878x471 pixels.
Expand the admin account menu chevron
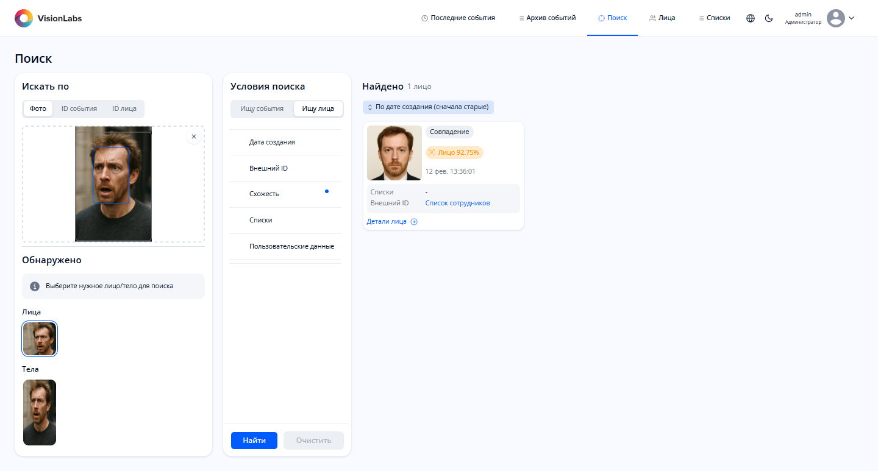point(852,18)
